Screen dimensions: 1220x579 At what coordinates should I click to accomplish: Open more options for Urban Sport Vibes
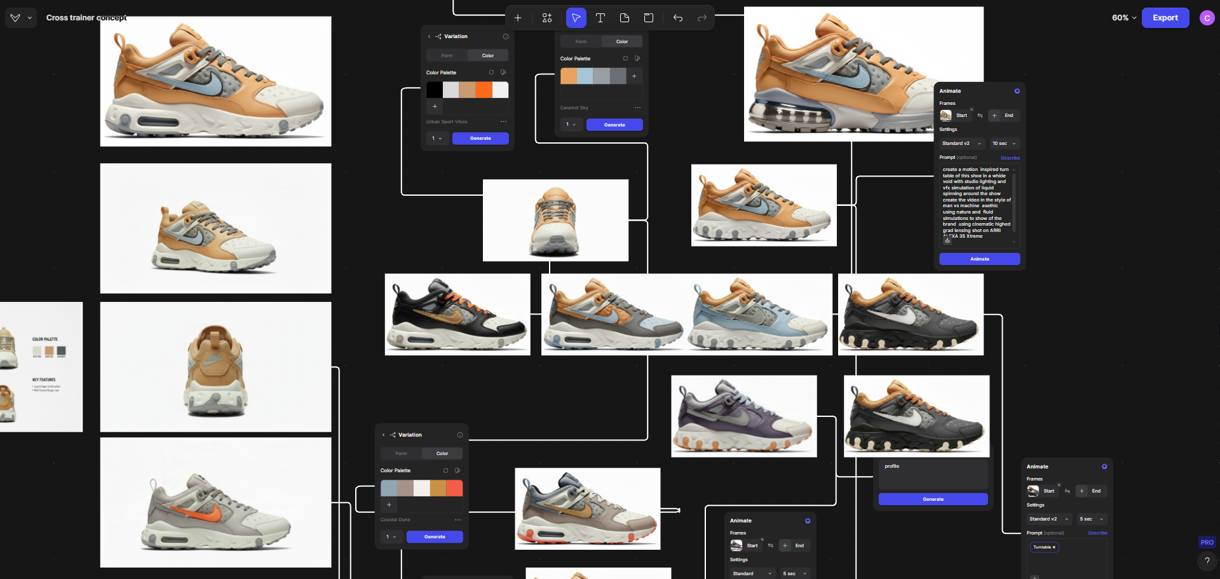tap(503, 121)
